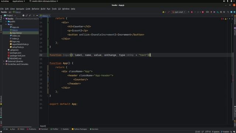Viewport: 236px width, 133px height.
Task: Open the Git tool window button
Action: [x=6, y=129]
